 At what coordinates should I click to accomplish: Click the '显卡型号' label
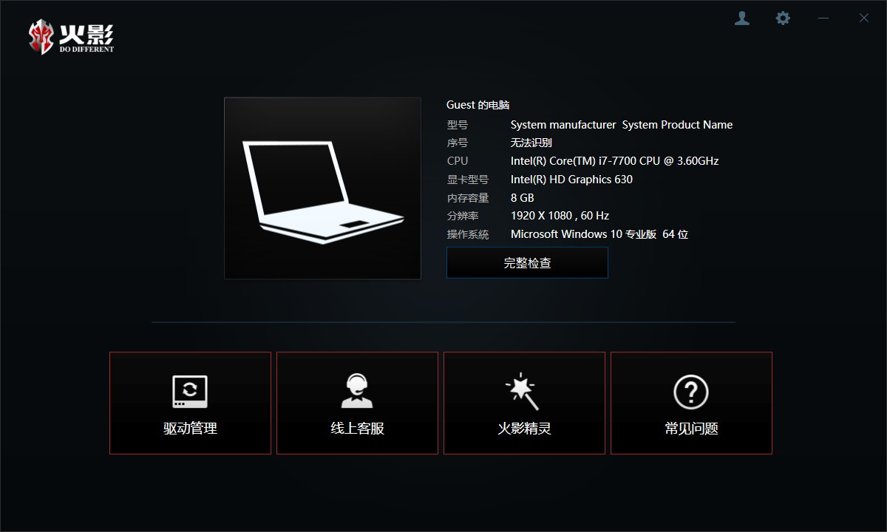(x=468, y=180)
